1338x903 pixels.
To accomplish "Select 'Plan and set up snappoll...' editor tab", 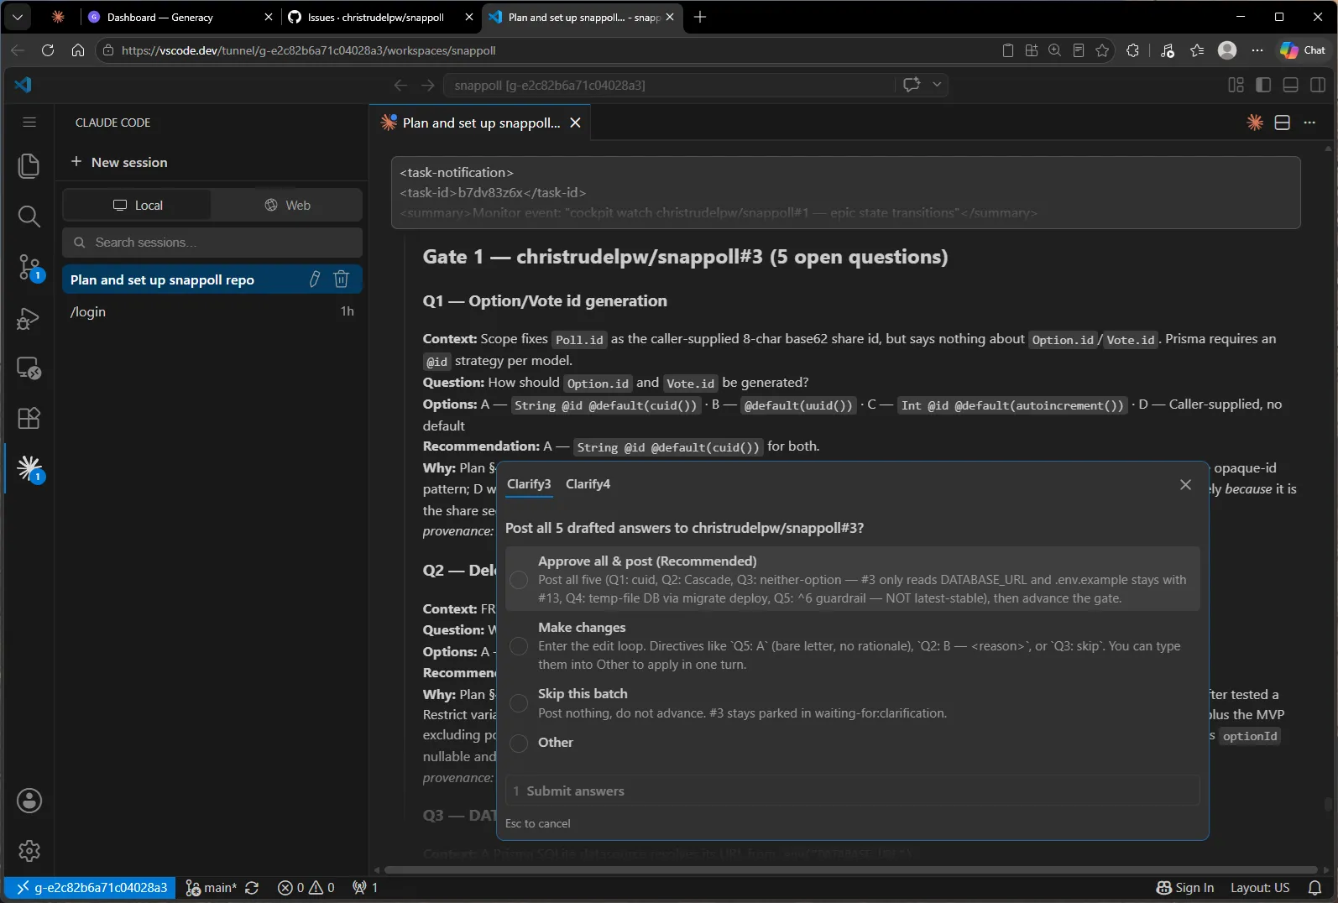I will (481, 123).
